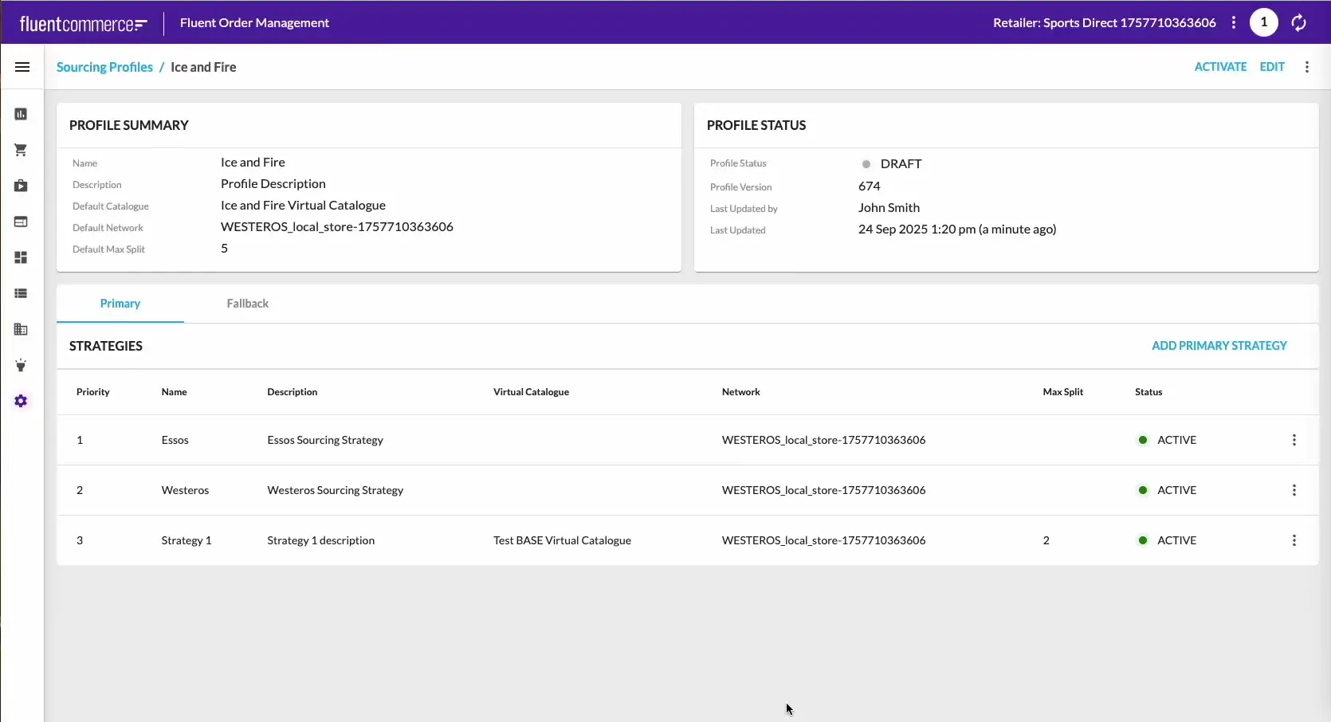Open retailer options three-dot menu
Image resolution: width=1331 pixels, height=722 pixels.
(1233, 22)
